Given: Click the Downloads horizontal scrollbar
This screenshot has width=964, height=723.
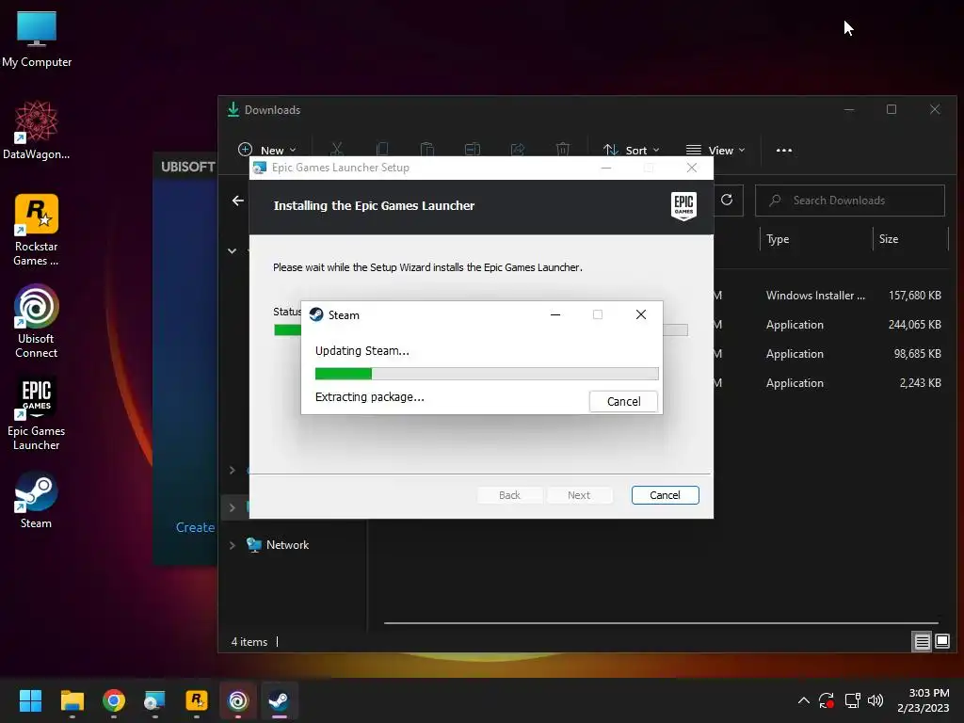Looking at the screenshot, I should 661,623.
